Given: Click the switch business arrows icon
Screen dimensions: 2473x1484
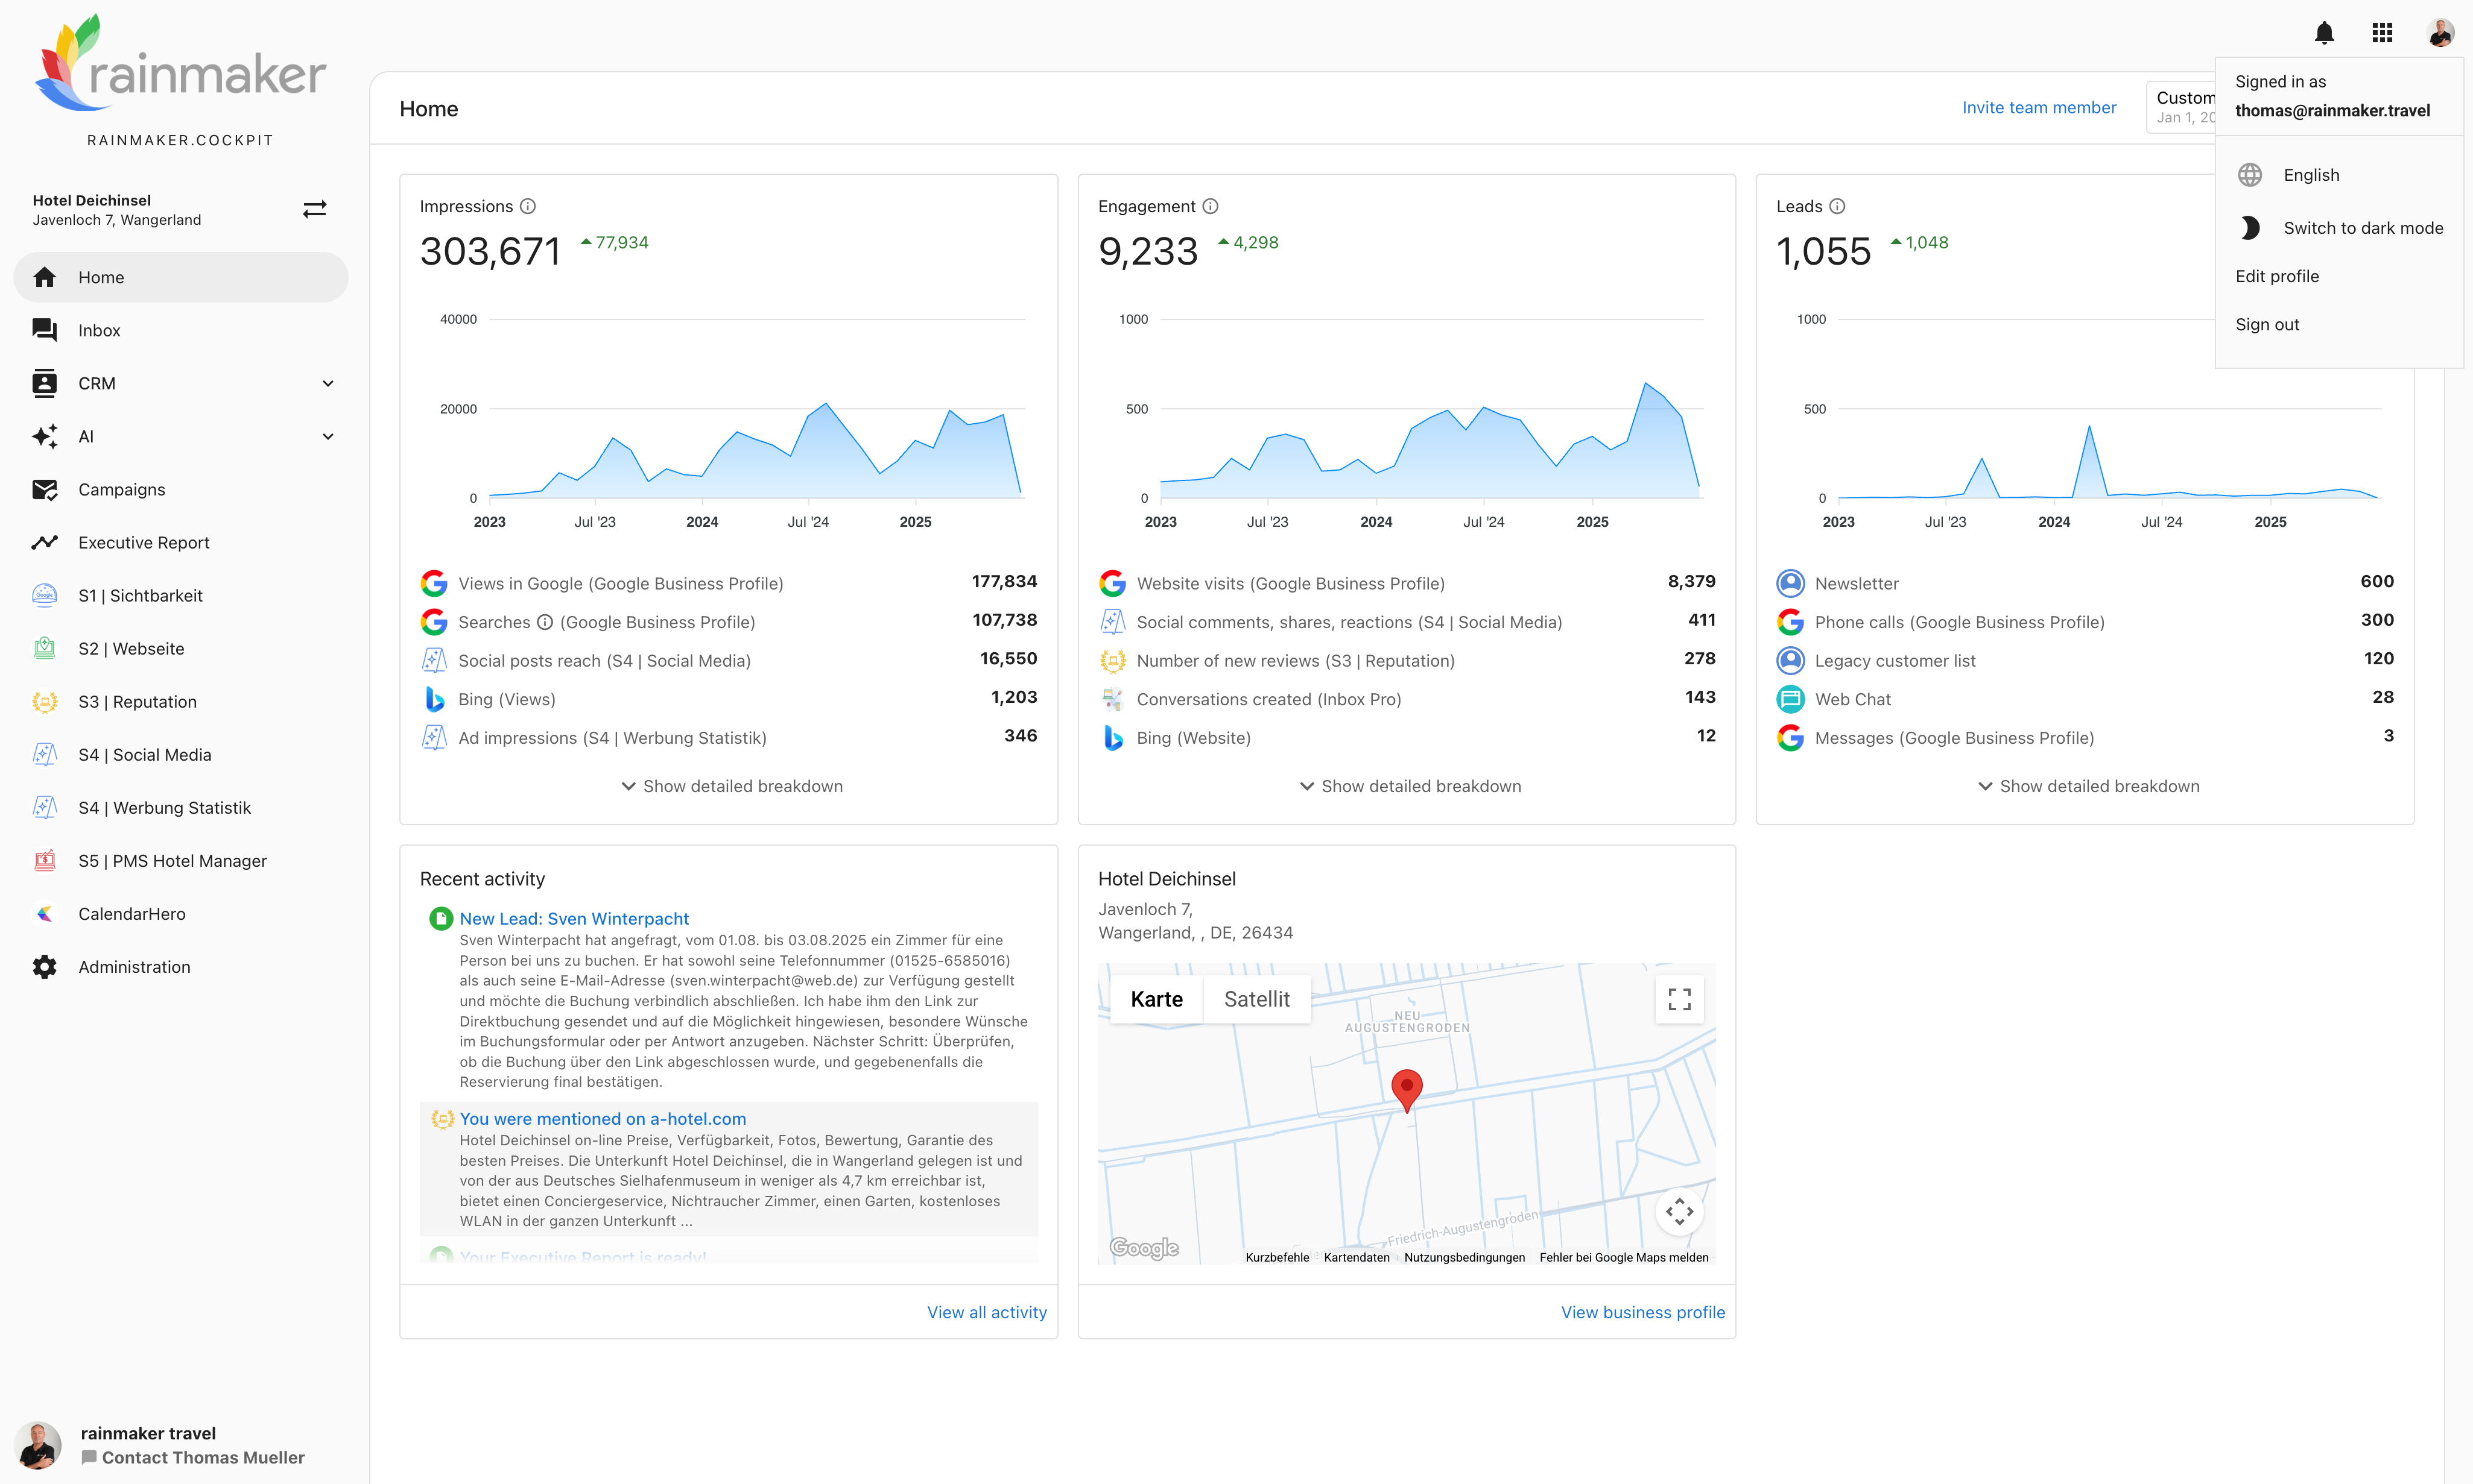Looking at the screenshot, I should [314, 209].
